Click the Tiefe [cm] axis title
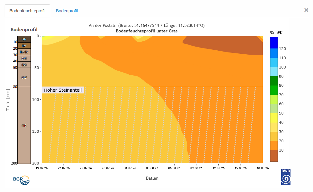 click(8, 100)
